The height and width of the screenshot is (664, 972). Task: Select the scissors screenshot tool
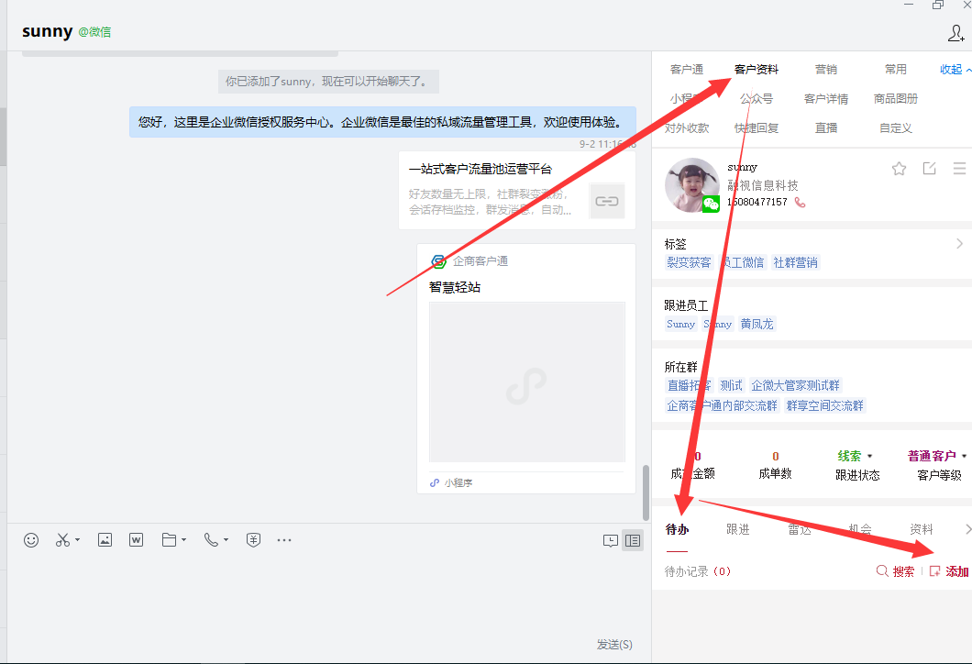[62, 540]
